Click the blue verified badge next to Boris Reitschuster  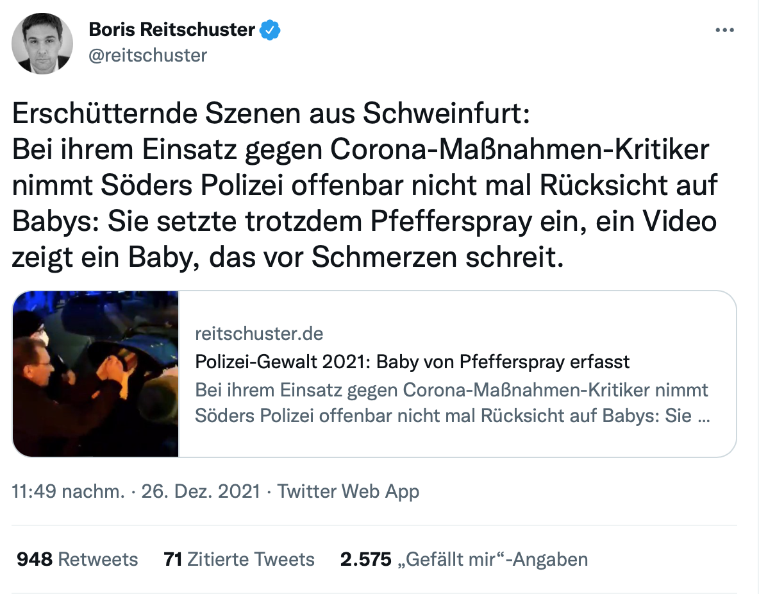pos(270,30)
